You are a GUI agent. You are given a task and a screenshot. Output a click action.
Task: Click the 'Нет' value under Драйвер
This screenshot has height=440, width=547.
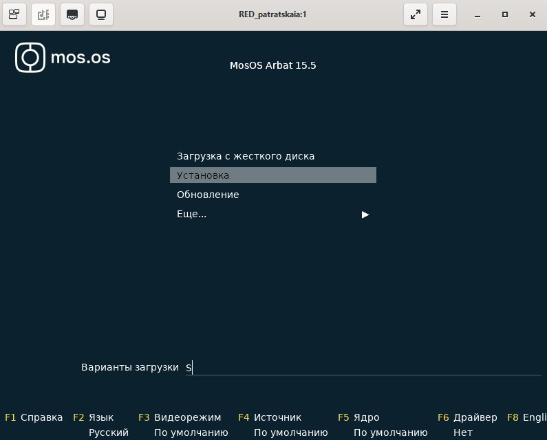[x=463, y=432]
